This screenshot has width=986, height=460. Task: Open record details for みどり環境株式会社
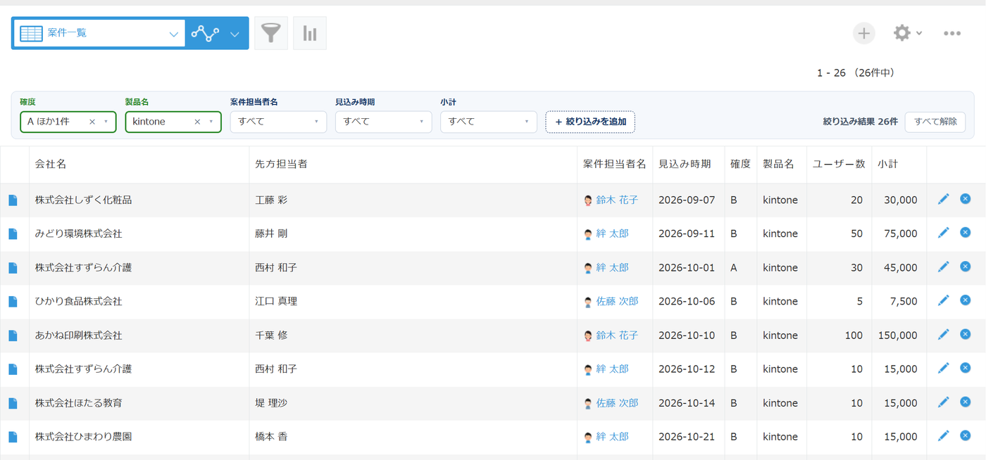click(13, 234)
